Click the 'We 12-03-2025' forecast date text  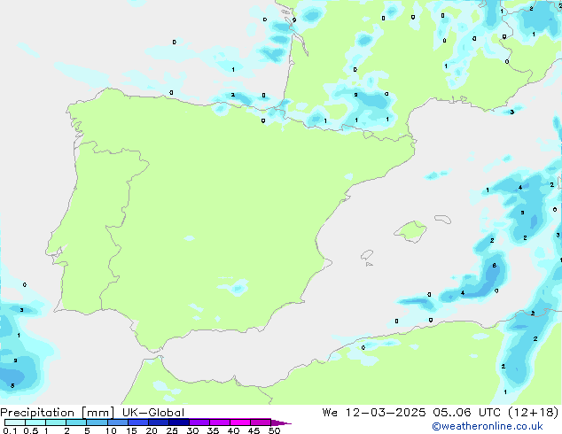click(374, 413)
